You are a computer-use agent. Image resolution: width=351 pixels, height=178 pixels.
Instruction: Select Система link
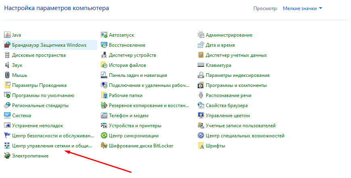(x=22, y=116)
